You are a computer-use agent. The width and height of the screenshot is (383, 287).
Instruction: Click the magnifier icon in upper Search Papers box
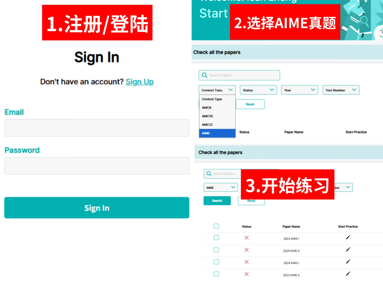pos(205,75)
